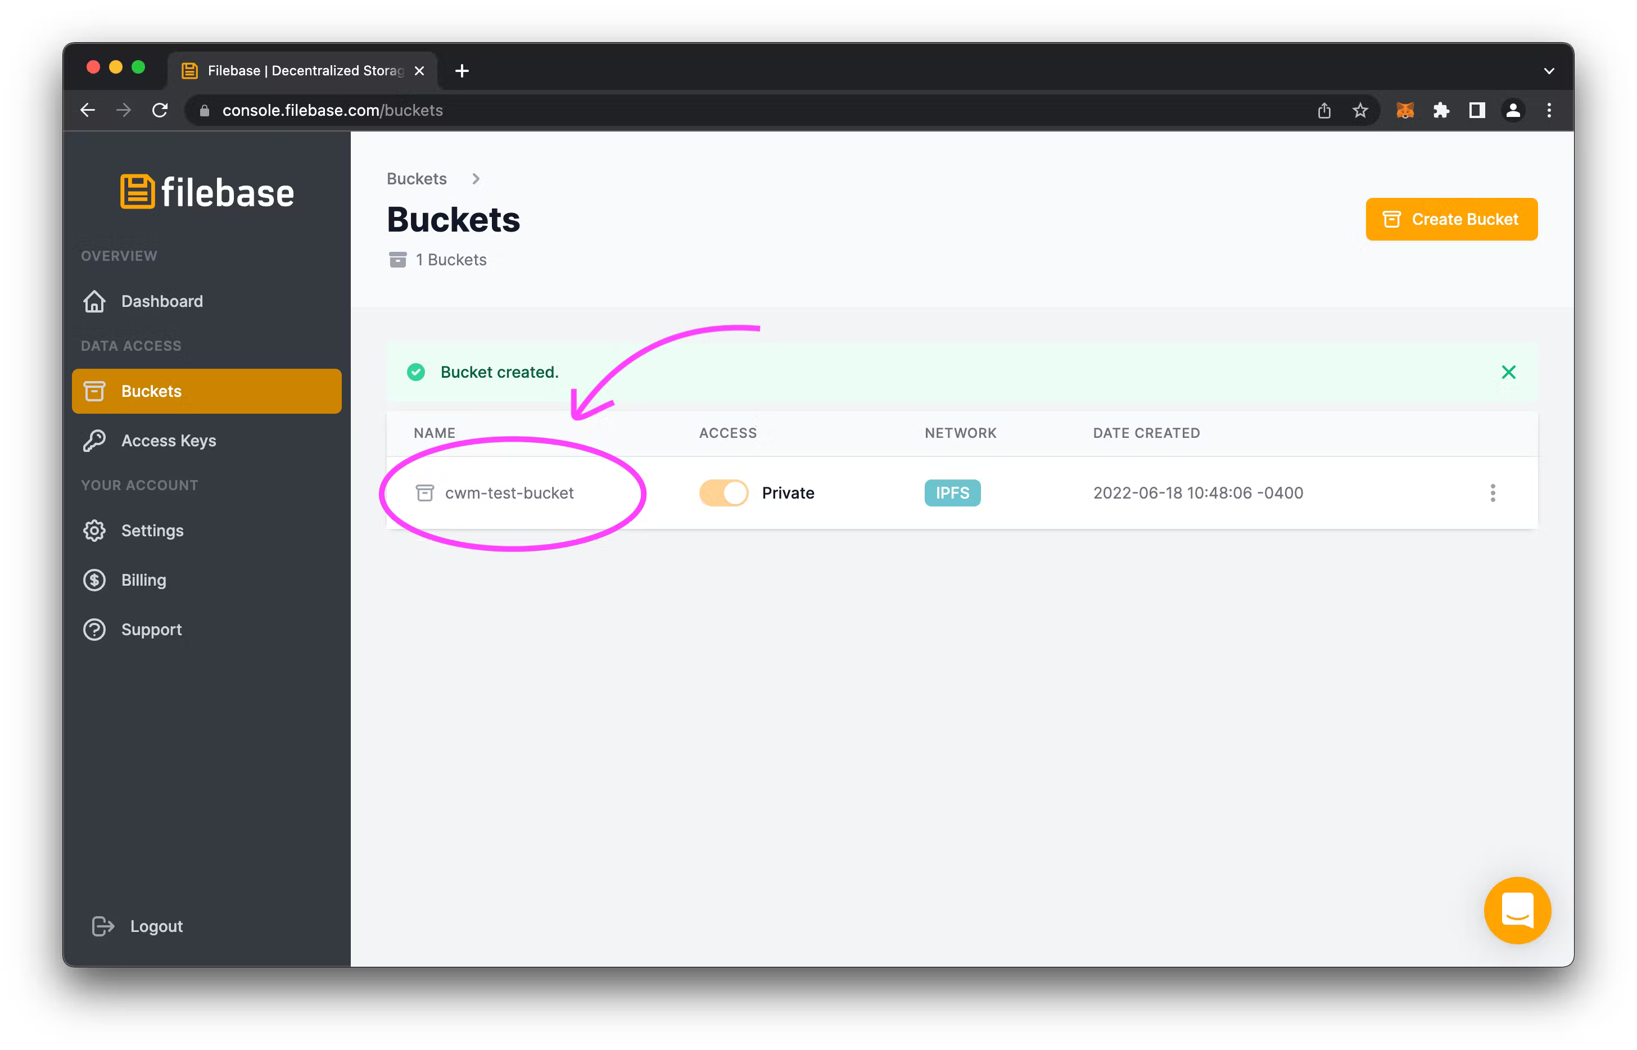Open the Billing page
This screenshot has height=1050, width=1637.
click(x=143, y=580)
